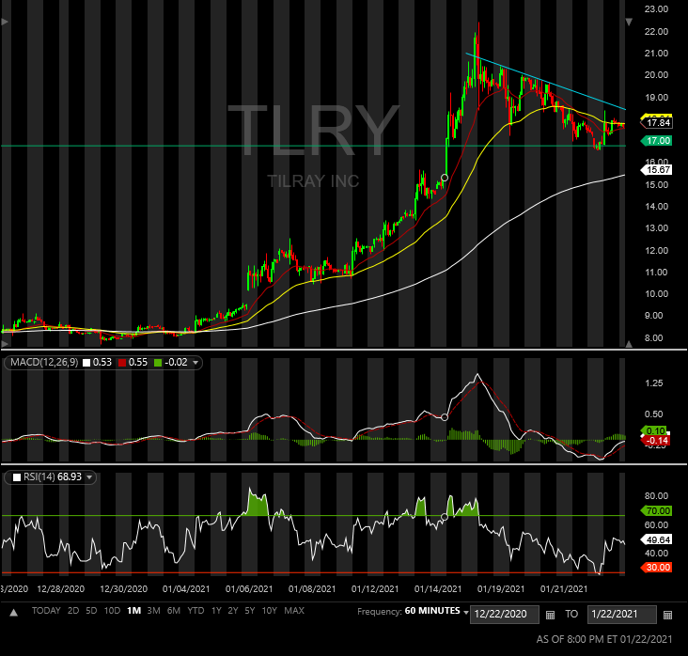Click the green MACD histogram color swatch

pyautogui.click(x=158, y=363)
